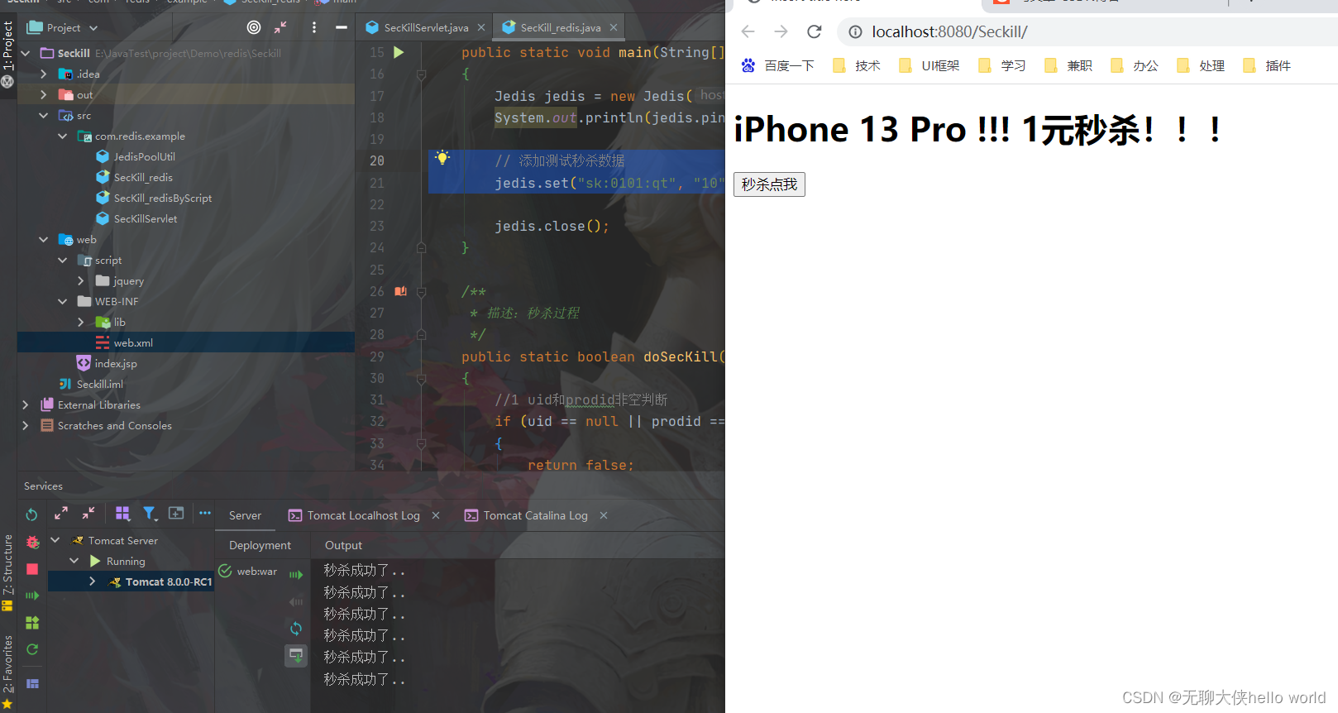Select the SecKill_redis.java editor tab
Screen dimensions: 1338x713
click(x=560, y=27)
